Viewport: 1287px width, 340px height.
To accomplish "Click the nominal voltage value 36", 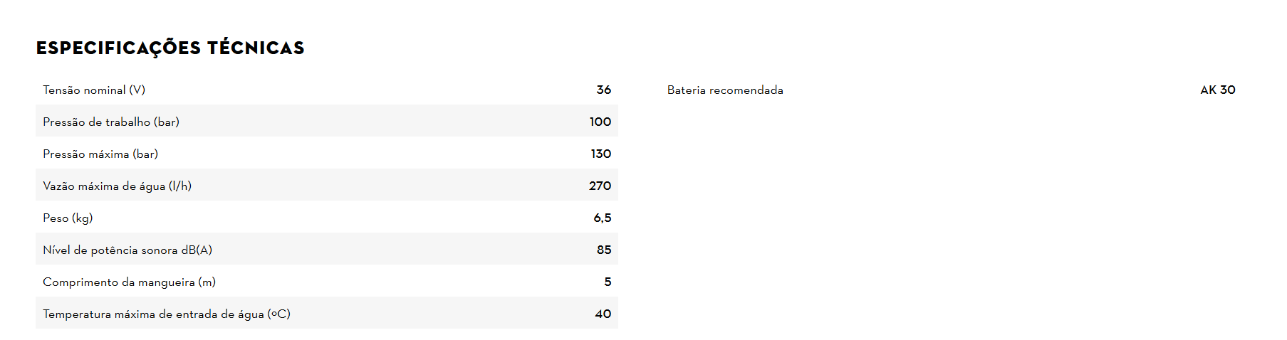I will pos(603,90).
